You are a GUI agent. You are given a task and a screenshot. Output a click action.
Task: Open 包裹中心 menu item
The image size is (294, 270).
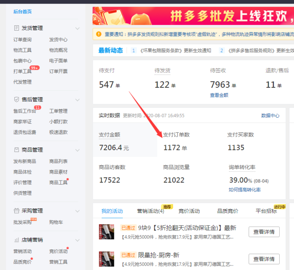coord(22,61)
